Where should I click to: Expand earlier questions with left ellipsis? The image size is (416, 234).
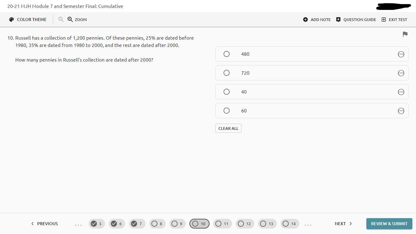78,224
